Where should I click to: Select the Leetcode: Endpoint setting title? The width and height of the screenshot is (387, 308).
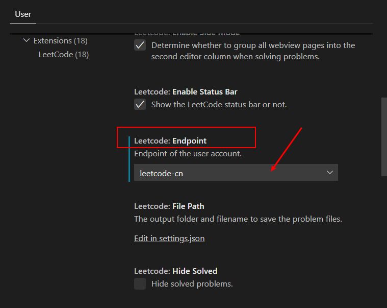coord(170,140)
